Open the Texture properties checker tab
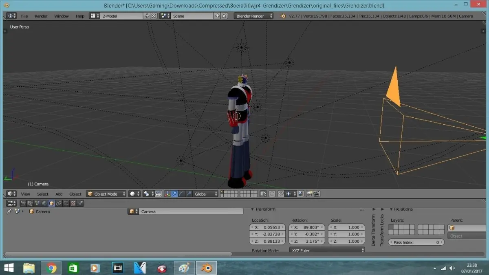Screen dimensions: 489x275 pos(73,203)
